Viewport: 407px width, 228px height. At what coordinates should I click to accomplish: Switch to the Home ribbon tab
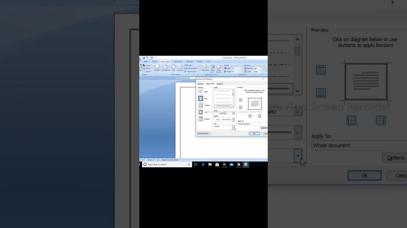click(x=146, y=61)
